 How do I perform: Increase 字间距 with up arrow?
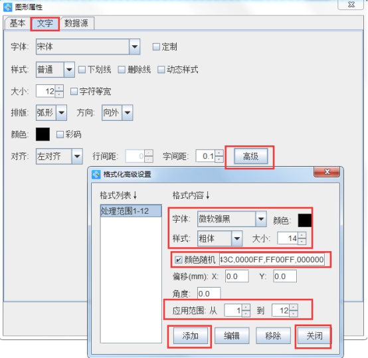pos(219,153)
